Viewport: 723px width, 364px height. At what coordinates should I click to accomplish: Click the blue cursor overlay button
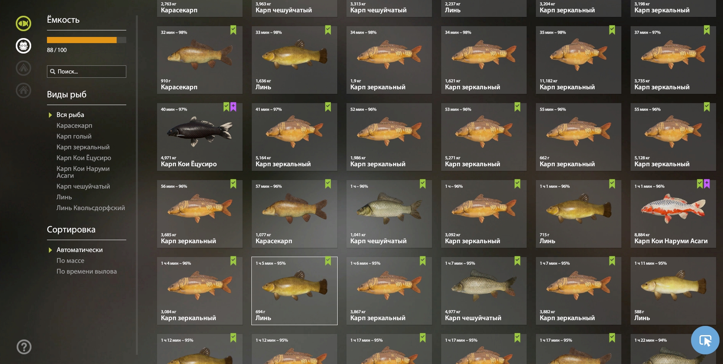(705, 340)
